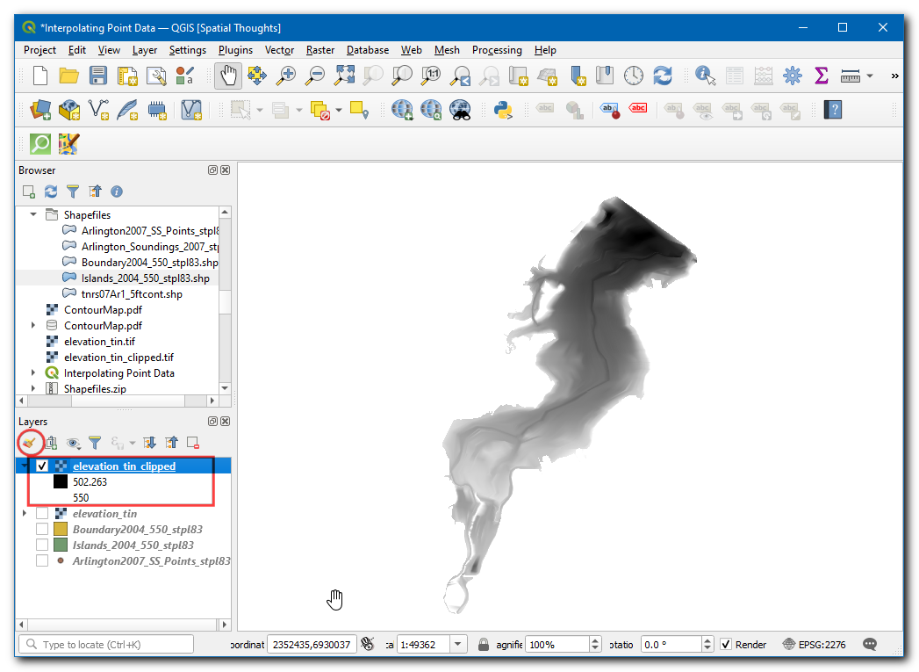
Task: Click the Statistical Summary sigma icon
Action: tap(822, 76)
